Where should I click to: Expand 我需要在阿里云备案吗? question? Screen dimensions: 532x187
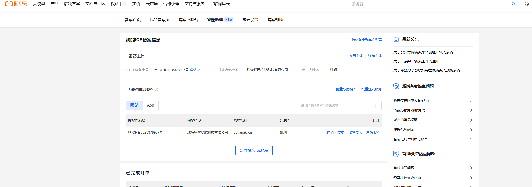(433, 100)
